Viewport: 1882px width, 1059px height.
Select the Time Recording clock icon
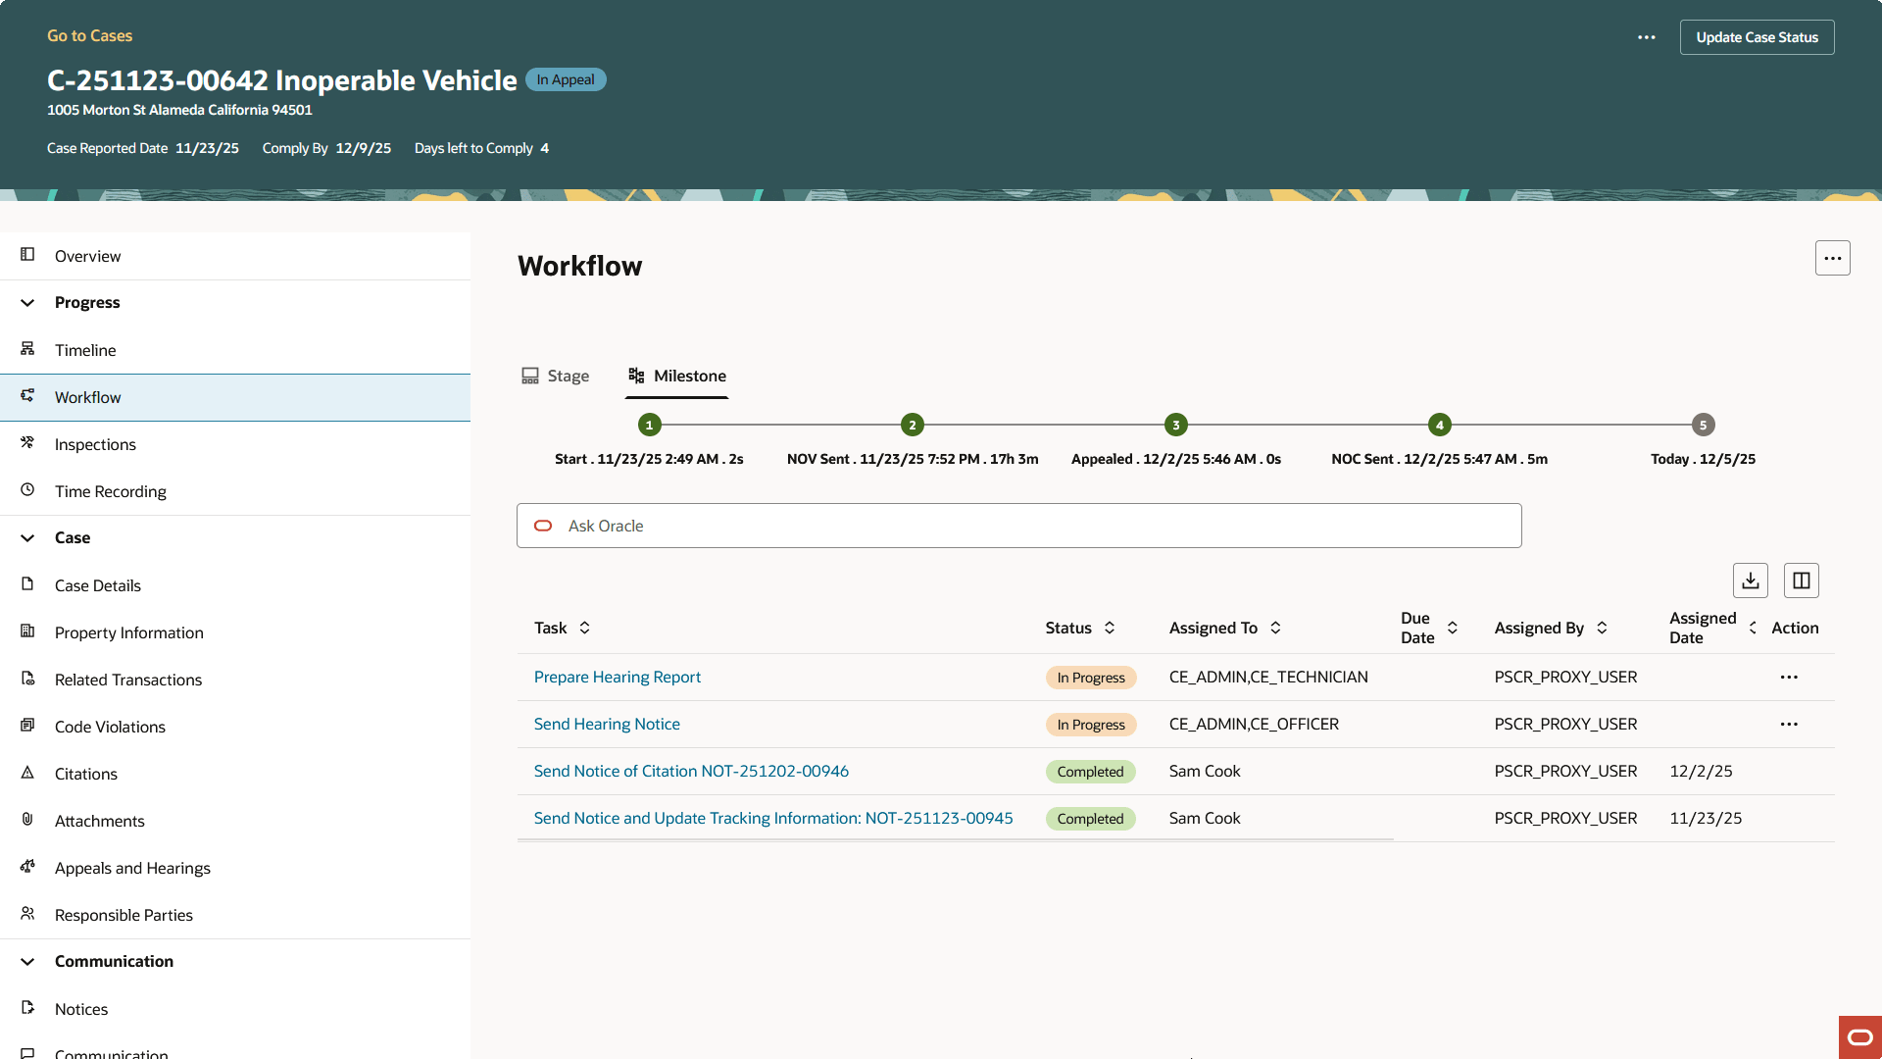coord(27,490)
